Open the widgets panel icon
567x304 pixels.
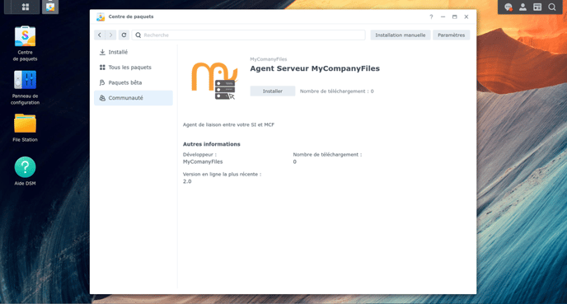(x=537, y=7)
